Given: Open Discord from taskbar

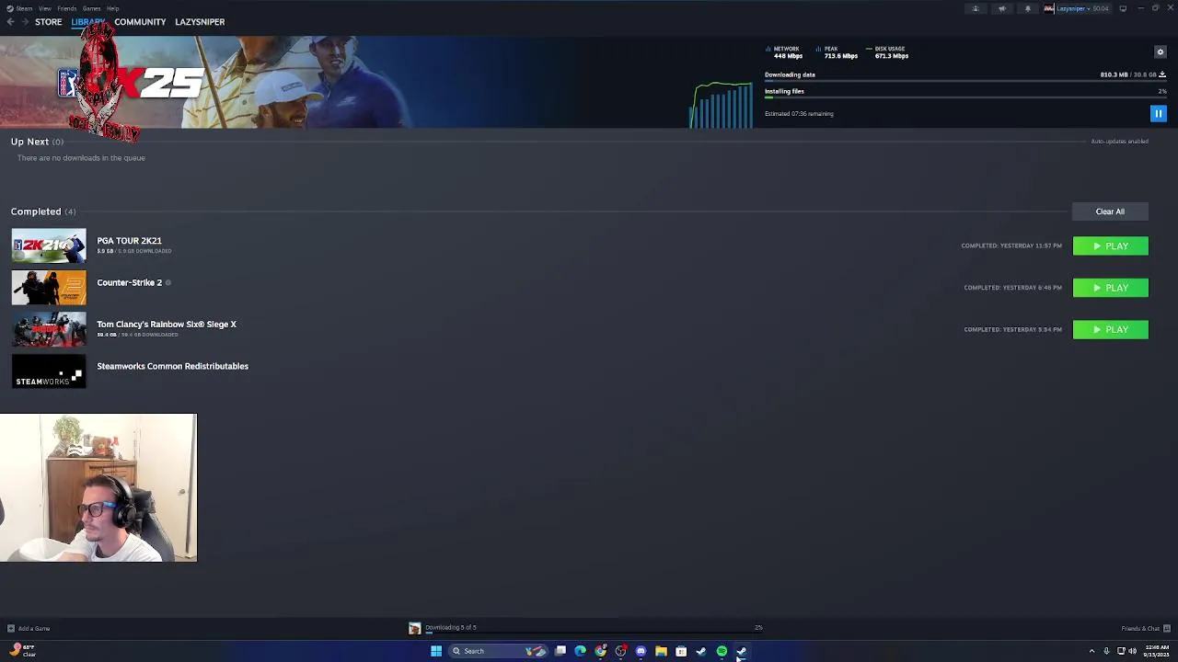Looking at the screenshot, I should tap(641, 651).
